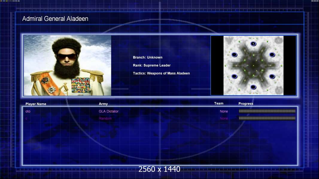Click the 'None' team value for oto
This screenshot has height=179, width=319.
tap(224, 111)
